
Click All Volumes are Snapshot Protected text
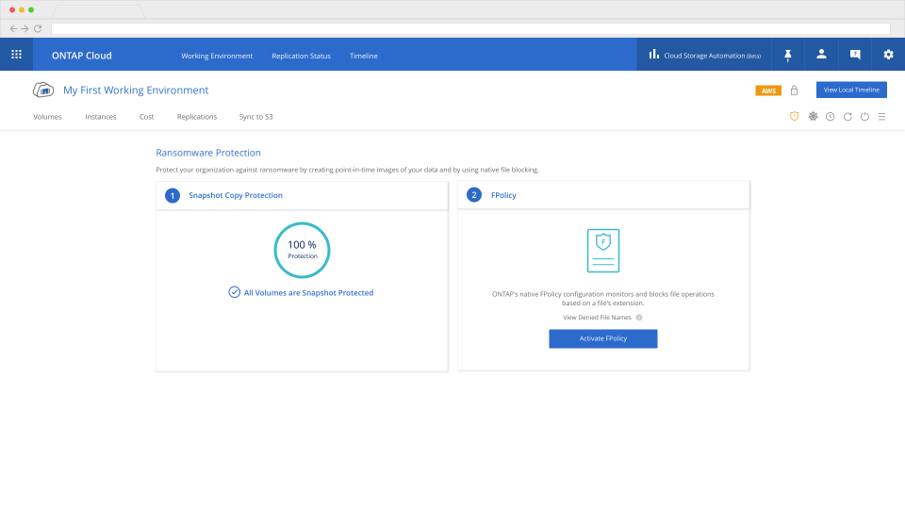pos(309,292)
